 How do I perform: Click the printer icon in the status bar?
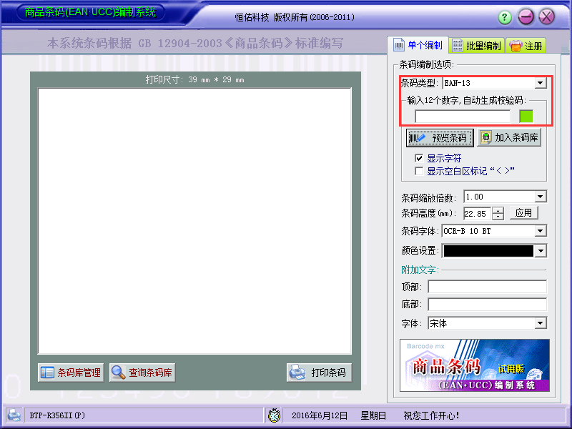click(x=14, y=415)
